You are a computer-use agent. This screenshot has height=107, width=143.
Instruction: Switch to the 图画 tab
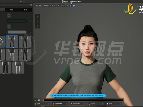[25, 10]
